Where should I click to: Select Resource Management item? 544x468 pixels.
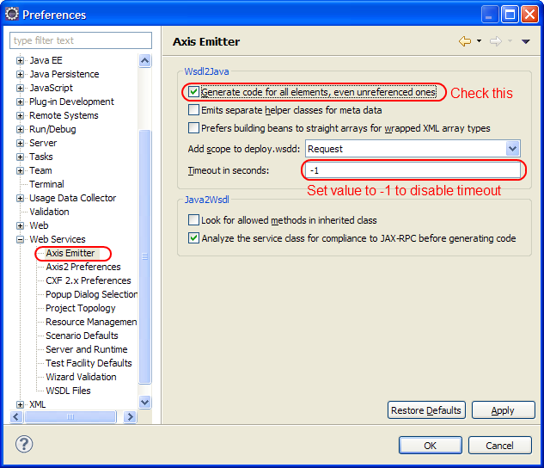pyautogui.click(x=91, y=322)
